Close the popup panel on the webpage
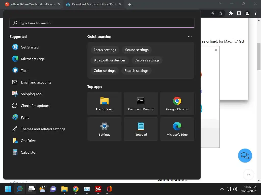The width and height of the screenshot is (261, 195). pyautogui.click(x=216, y=50)
